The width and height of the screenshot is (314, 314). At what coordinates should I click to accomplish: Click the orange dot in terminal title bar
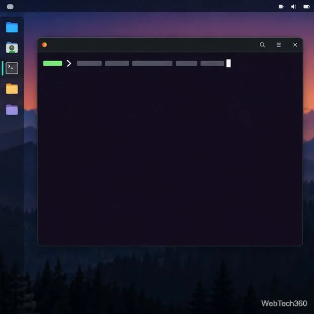pos(45,45)
